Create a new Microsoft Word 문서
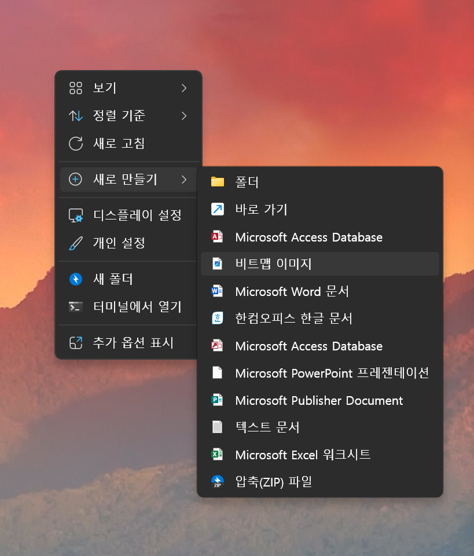This screenshot has height=556, width=474. [320, 291]
